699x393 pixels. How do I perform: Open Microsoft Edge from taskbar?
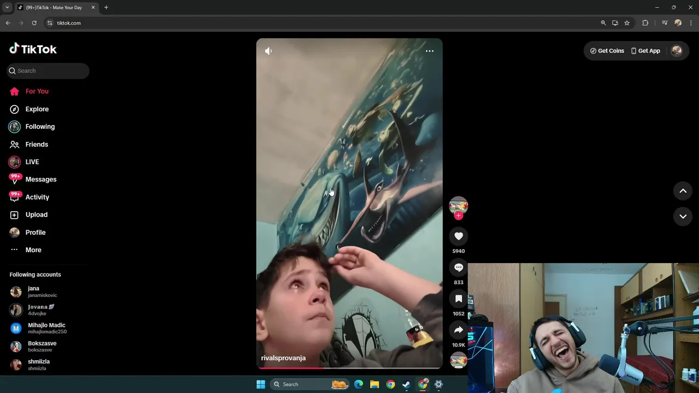pyautogui.click(x=358, y=384)
